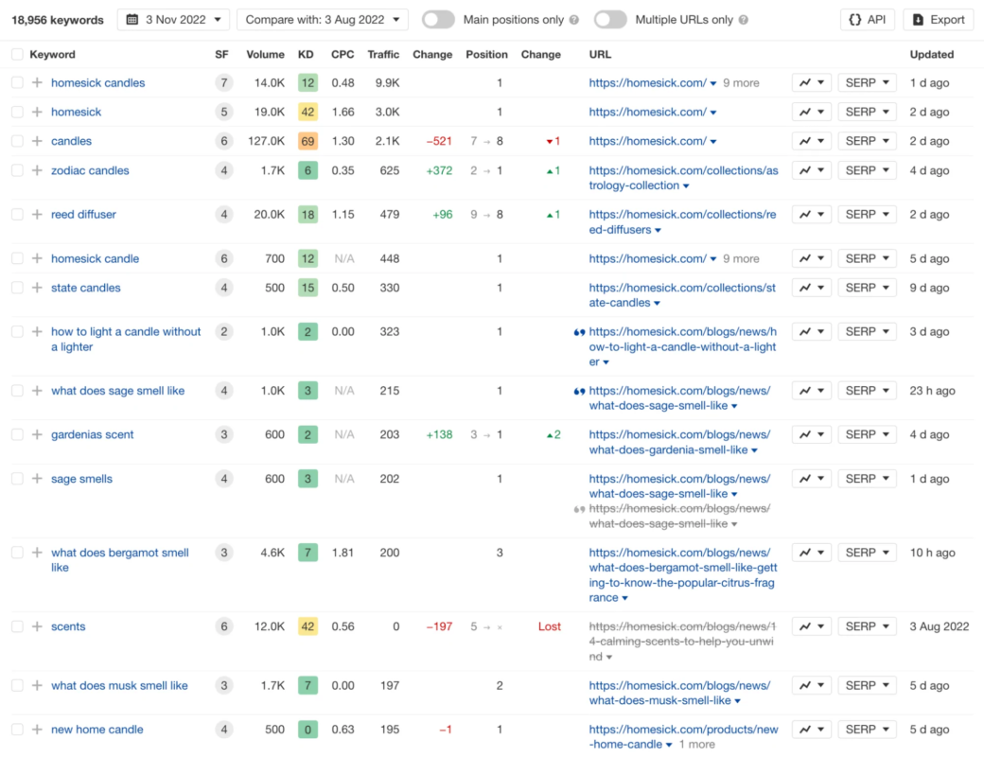Open position history chart for 'homesick' row
The width and height of the screenshot is (984, 757).
coord(812,112)
